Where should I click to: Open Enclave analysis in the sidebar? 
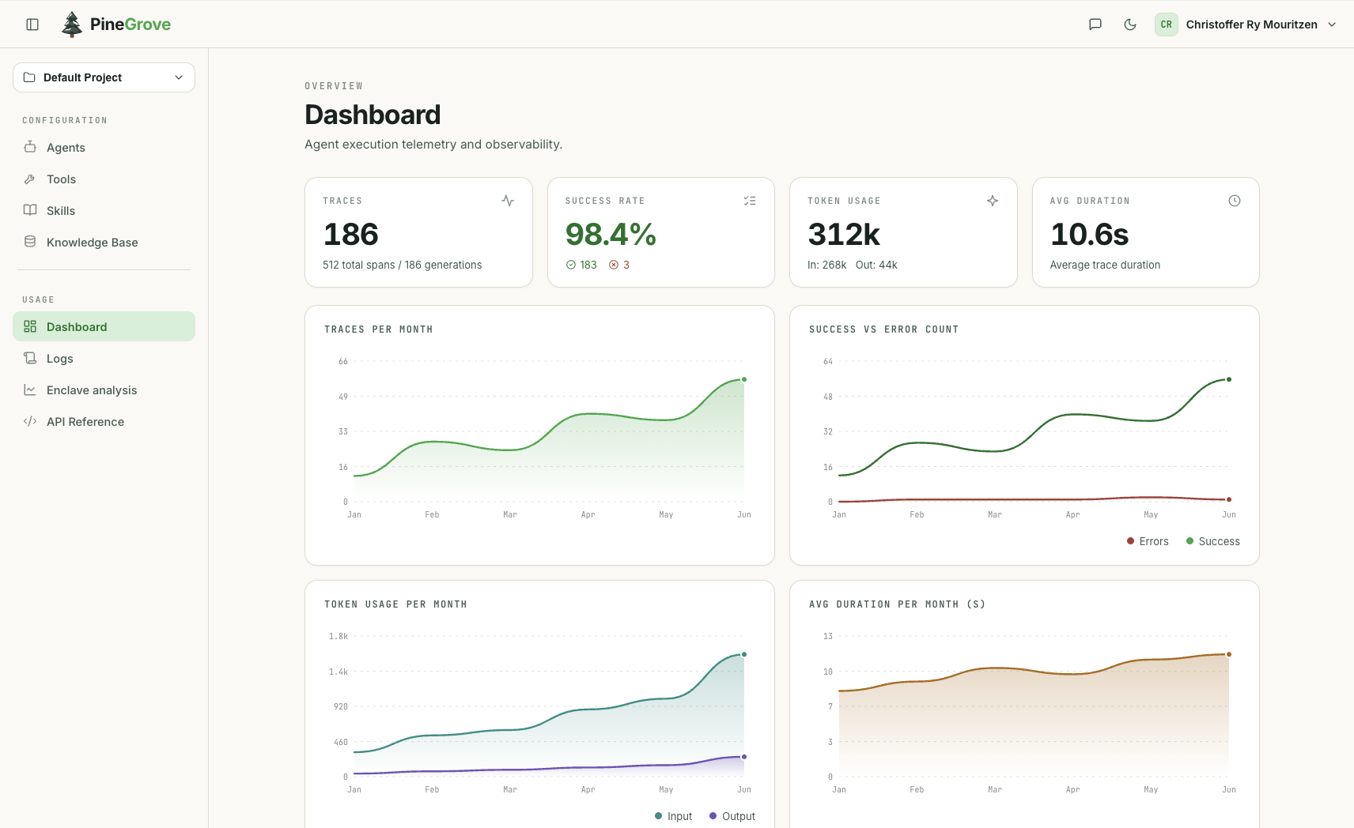(x=104, y=390)
